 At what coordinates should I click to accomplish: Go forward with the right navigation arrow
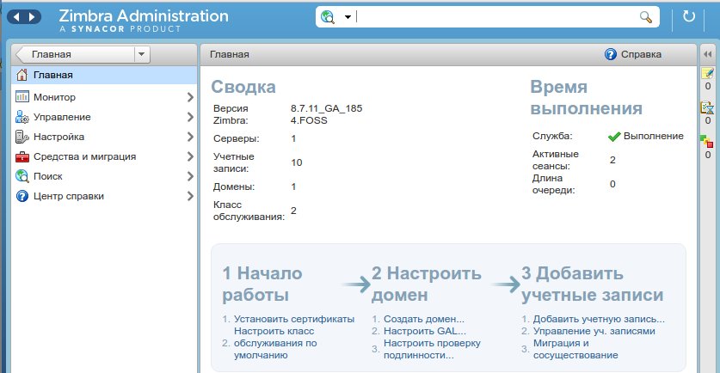(32, 17)
